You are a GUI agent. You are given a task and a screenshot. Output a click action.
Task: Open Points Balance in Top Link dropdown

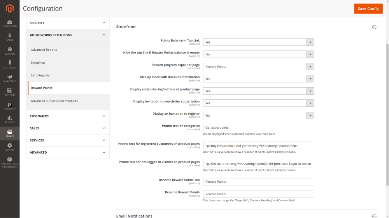pos(259,42)
